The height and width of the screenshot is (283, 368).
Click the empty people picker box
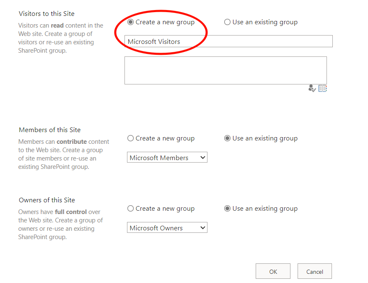click(225, 70)
